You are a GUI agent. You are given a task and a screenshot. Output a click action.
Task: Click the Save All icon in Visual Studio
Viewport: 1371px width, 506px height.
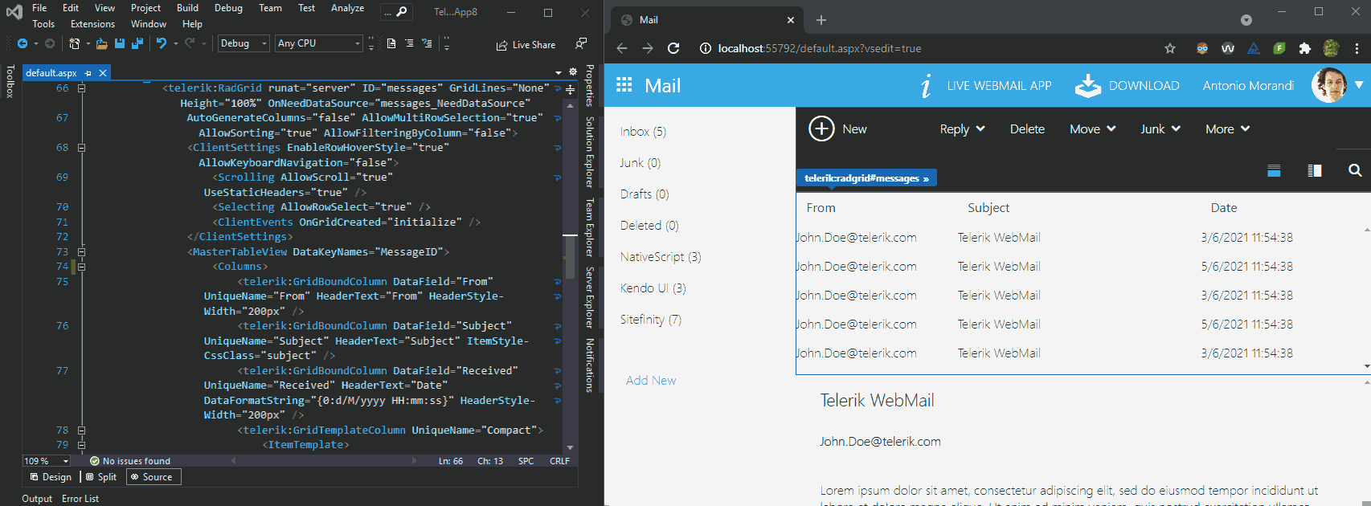[137, 43]
